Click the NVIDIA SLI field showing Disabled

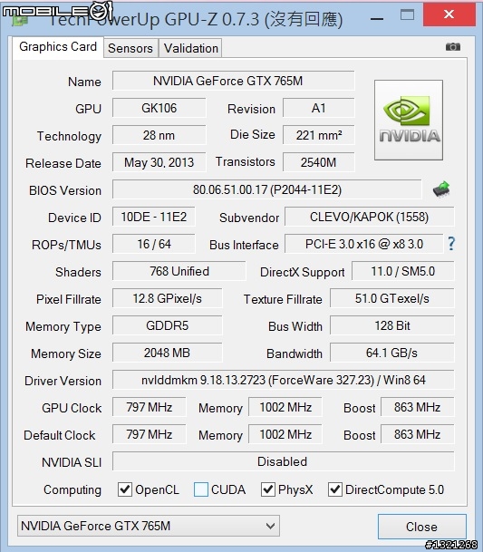(x=284, y=461)
